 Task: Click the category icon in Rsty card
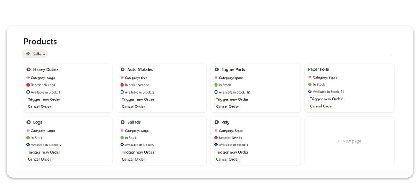pos(216,131)
